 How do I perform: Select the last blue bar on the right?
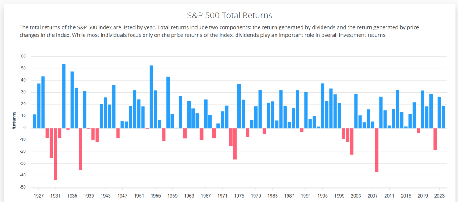pyautogui.click(x=443, y=117)
